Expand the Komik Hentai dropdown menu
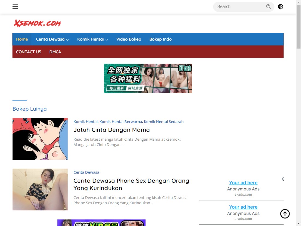 (93, 39)
